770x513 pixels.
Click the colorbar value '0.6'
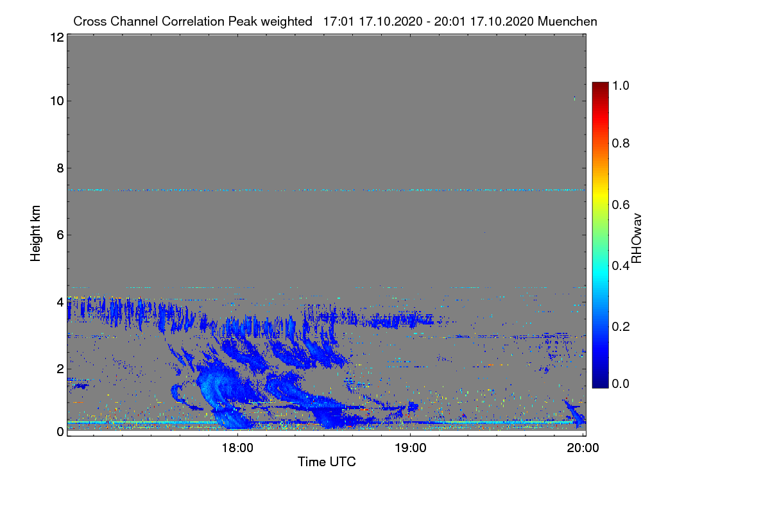(621, 205)
